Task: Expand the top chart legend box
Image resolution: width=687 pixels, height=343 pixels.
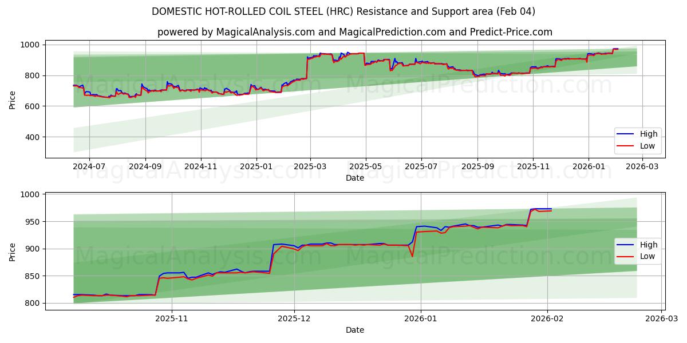Action: click(637, 139)
